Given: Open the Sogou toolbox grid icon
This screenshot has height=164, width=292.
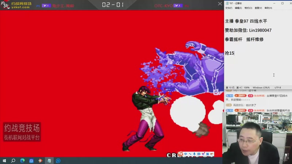Looking at the screenshot, I should (207, 154).
